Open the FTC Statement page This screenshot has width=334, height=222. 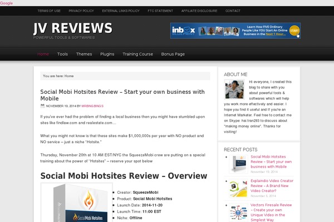pos(160,11)
